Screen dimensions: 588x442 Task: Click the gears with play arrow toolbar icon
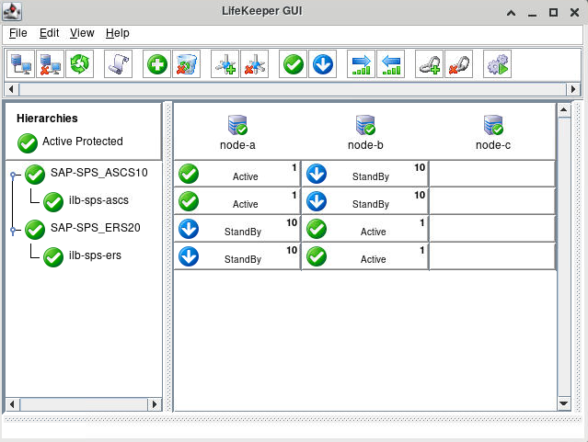point(498,64)
